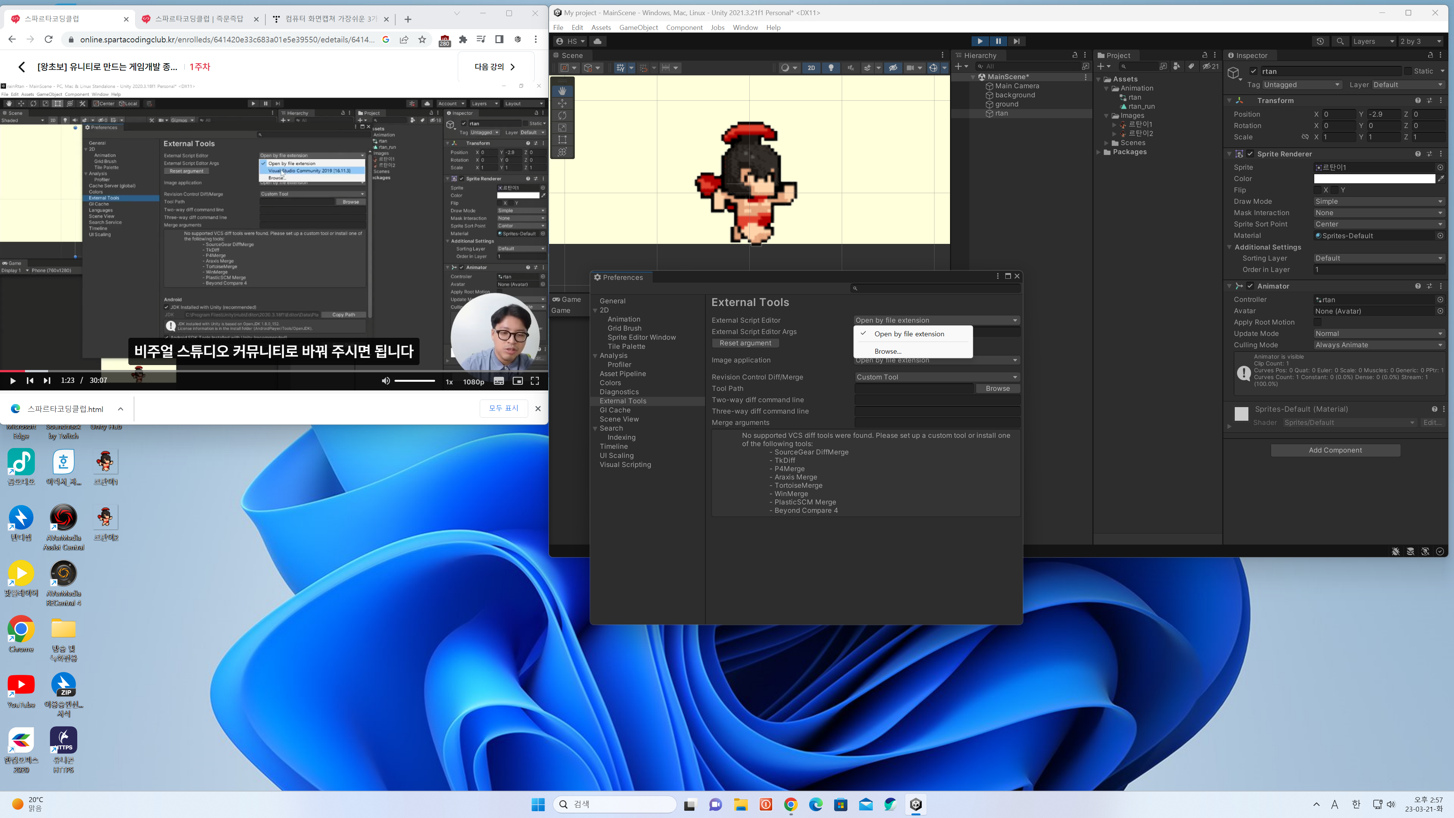Seek on the lecture video progress bar
Screen dimensions: 1454x818
click(274, 371)
